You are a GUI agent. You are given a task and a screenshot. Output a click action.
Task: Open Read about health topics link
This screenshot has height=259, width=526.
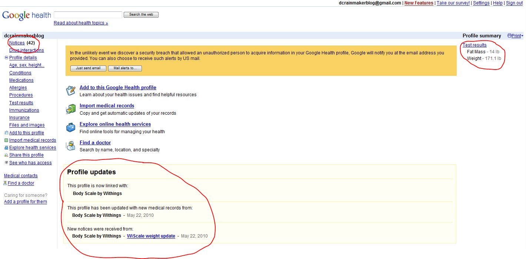[x=81, y=23]
